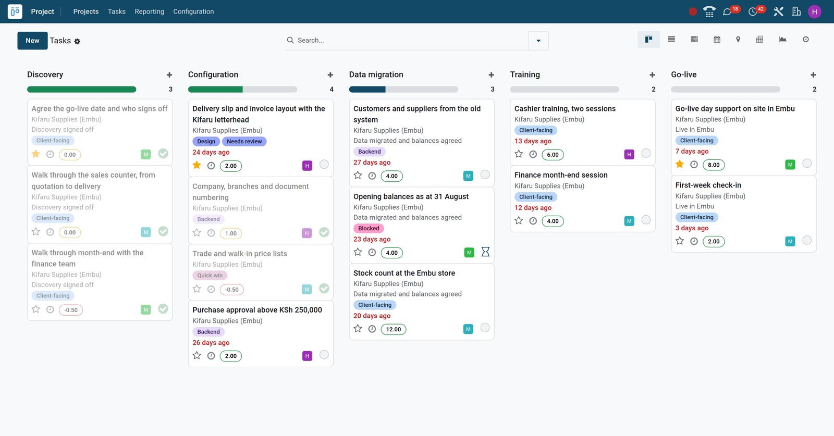Unstar the Delivery slip and invoice layout task
This screenshot has height=436, width=834.
tap(197, 165)
